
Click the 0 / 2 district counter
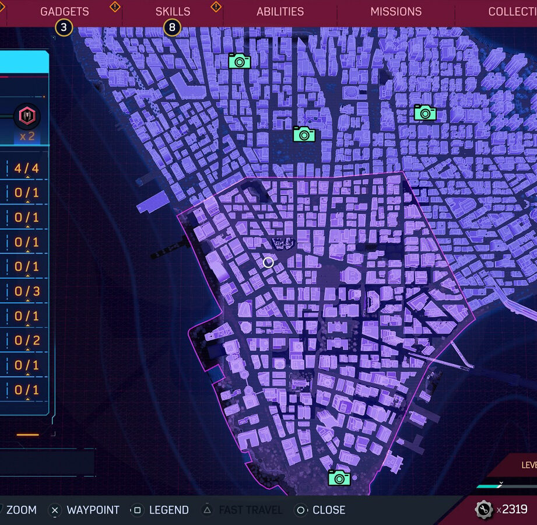(x=27, y=340)
